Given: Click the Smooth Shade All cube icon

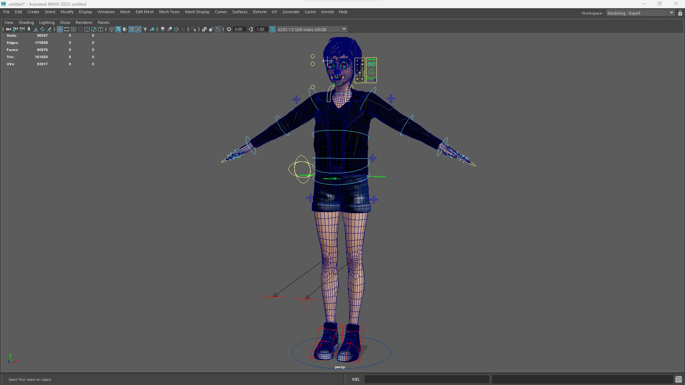Looking at the screenshot, I should (x=118, y=29).
